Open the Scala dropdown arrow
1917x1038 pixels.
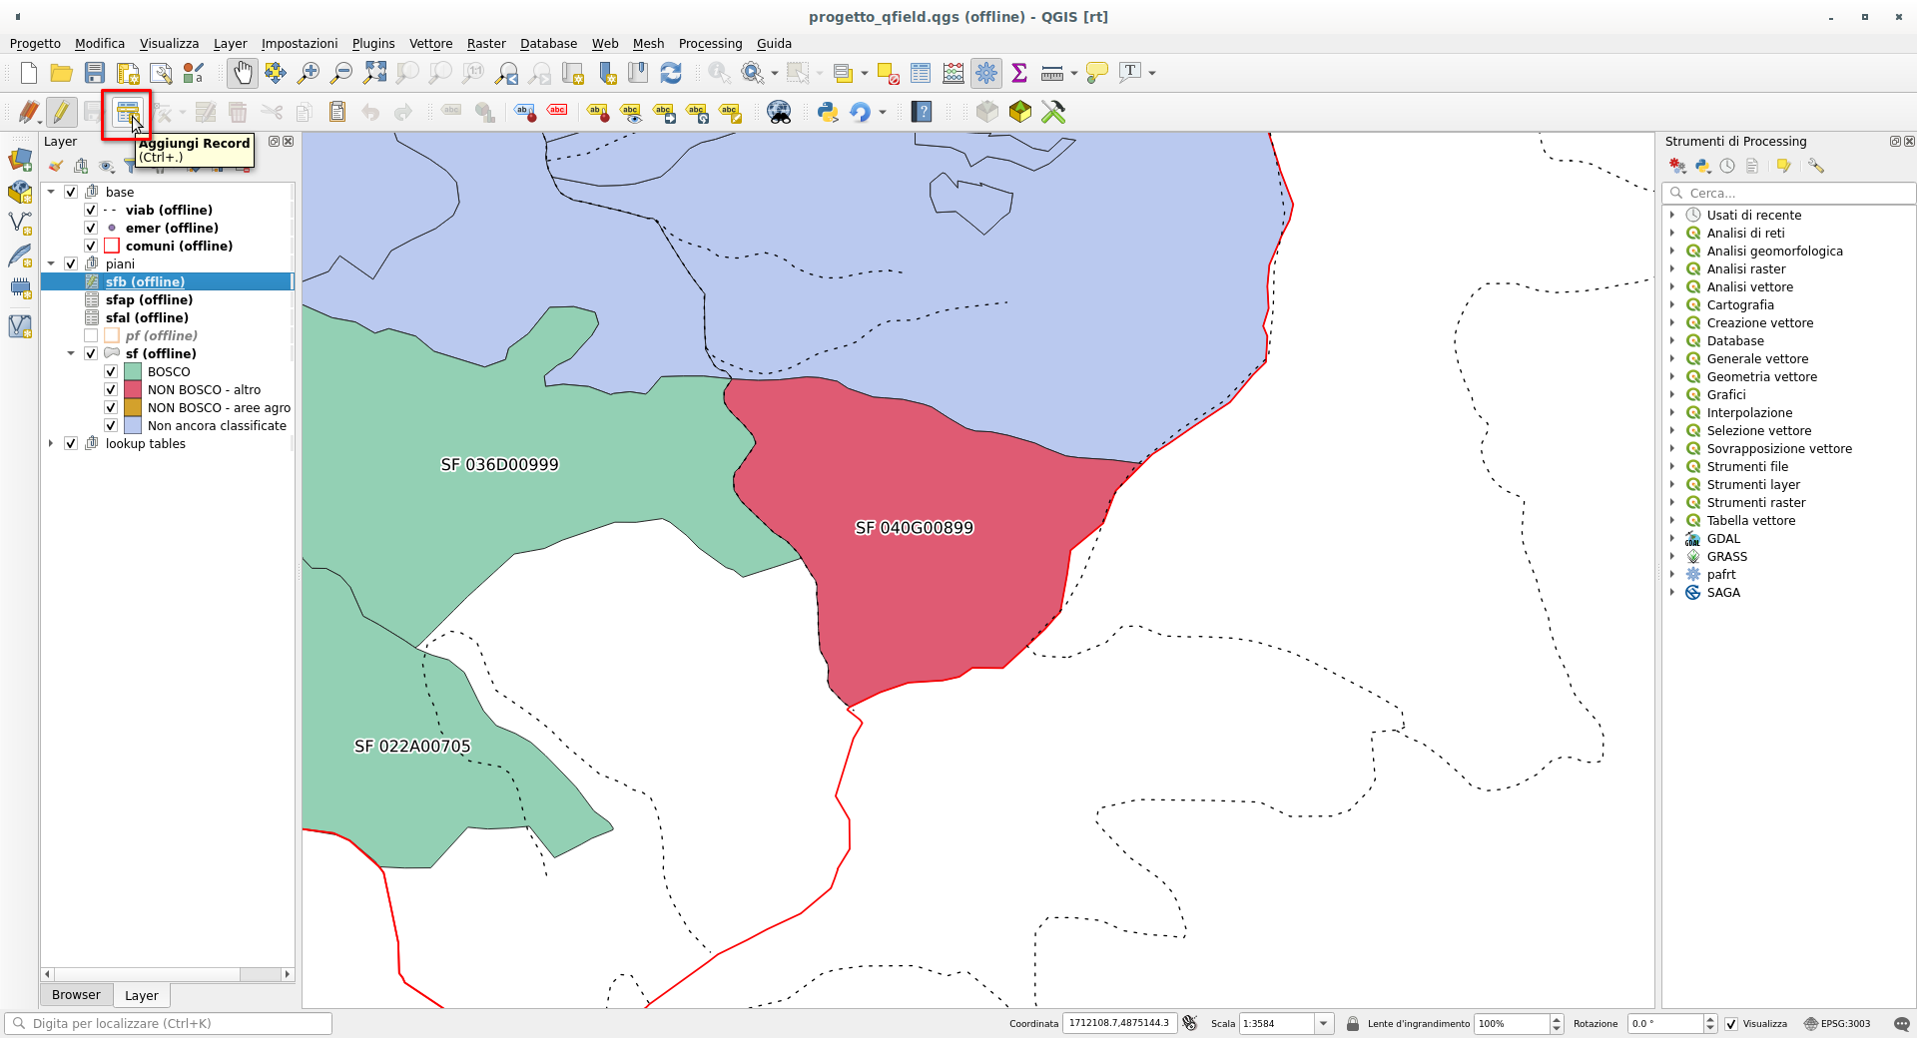pyautogui.click(x=1324, y=1023)
